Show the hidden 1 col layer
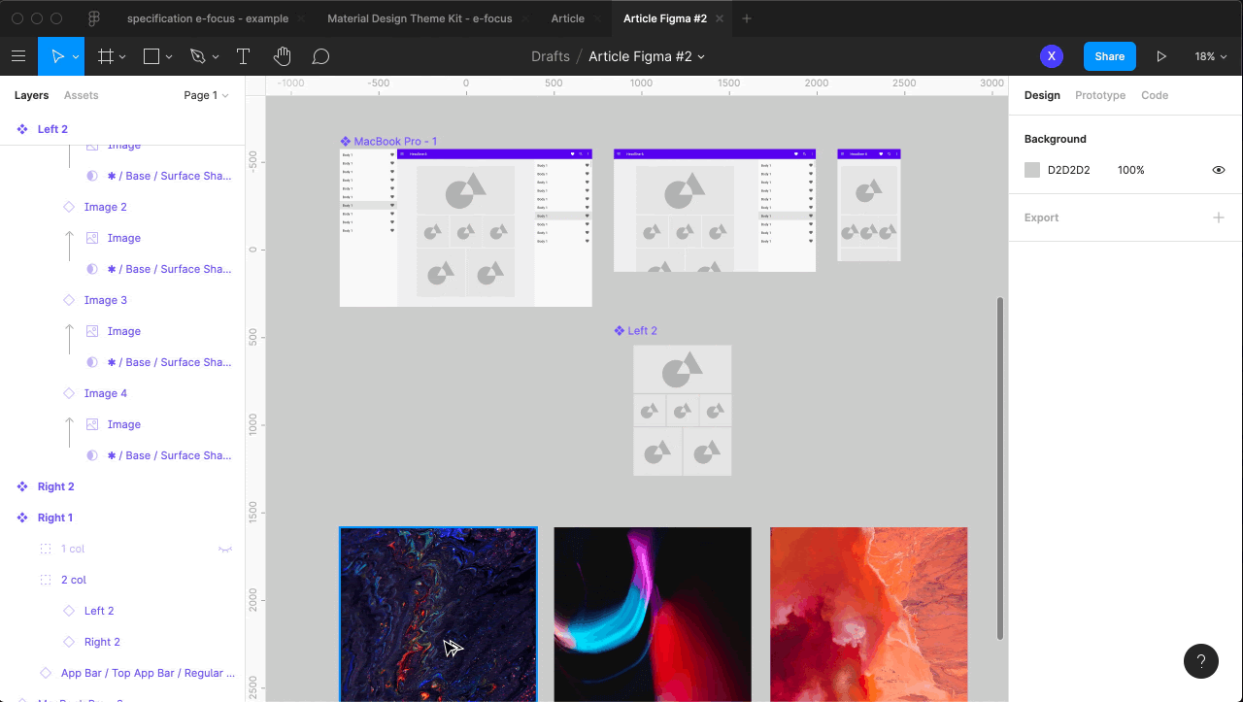 point(225,549)
